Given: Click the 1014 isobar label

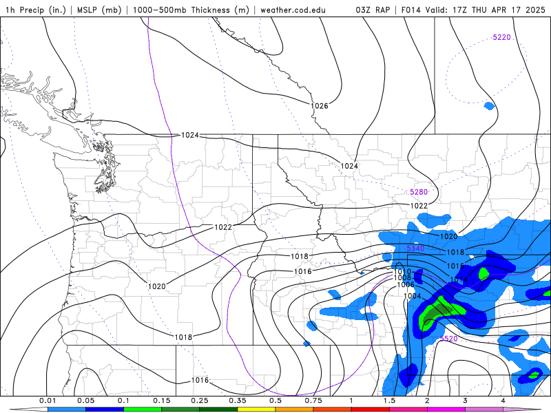Looking at the screenshot, I should pos(459,280).
